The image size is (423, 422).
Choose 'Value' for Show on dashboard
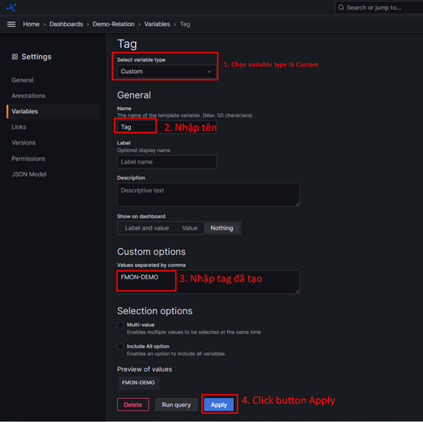click(x=190, y=228)
